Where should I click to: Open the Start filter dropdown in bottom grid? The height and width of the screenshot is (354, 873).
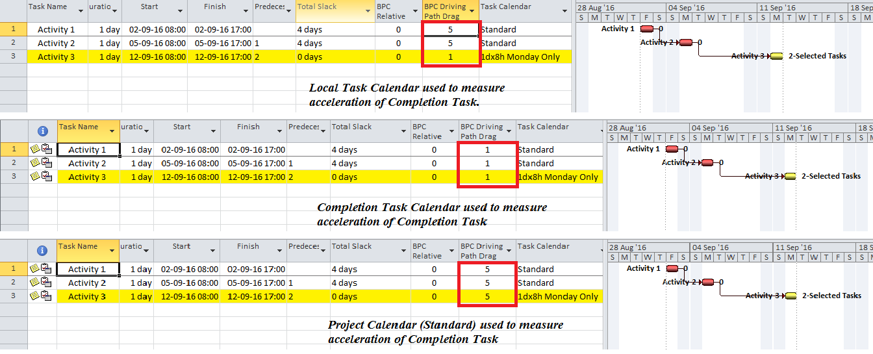tap(214, 251)
